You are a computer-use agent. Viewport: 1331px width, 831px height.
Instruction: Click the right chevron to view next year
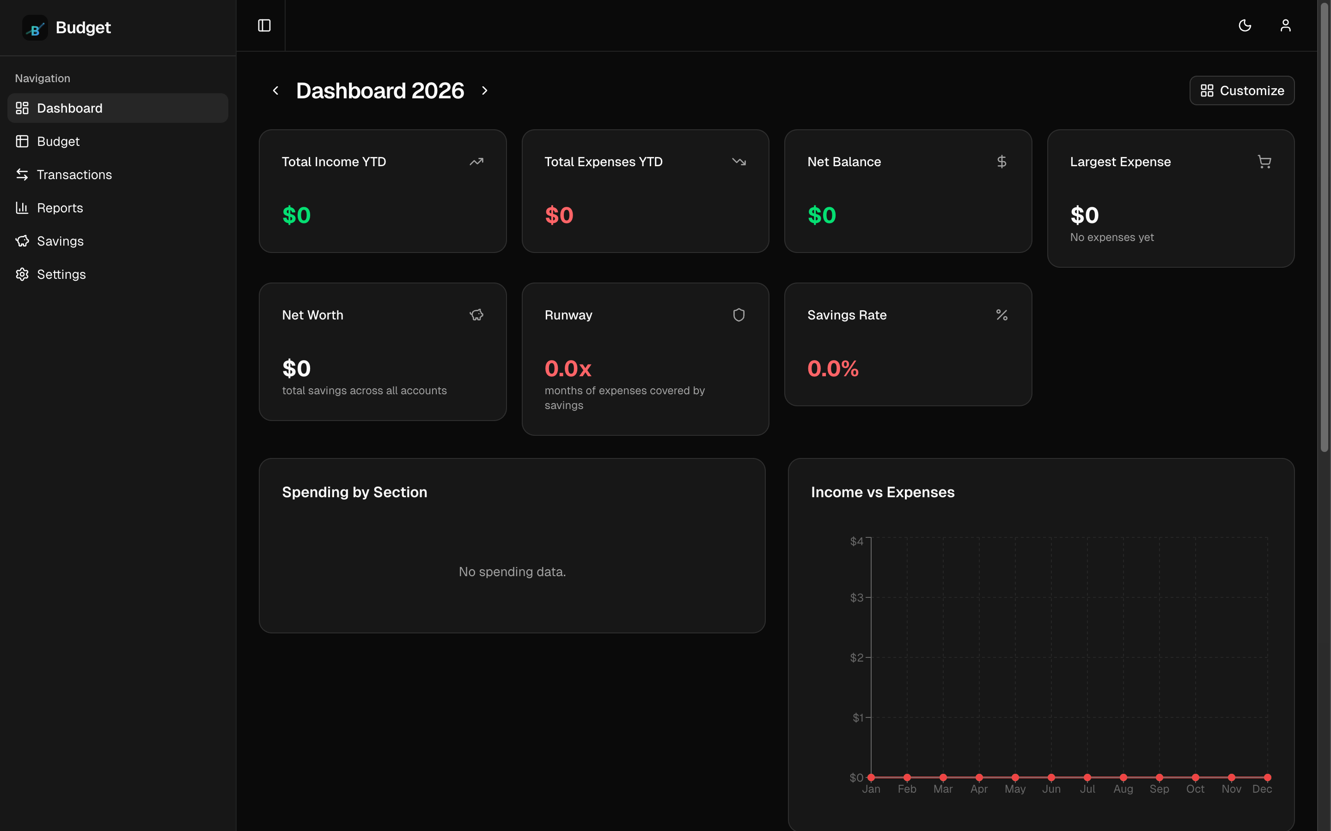(484, 90)
